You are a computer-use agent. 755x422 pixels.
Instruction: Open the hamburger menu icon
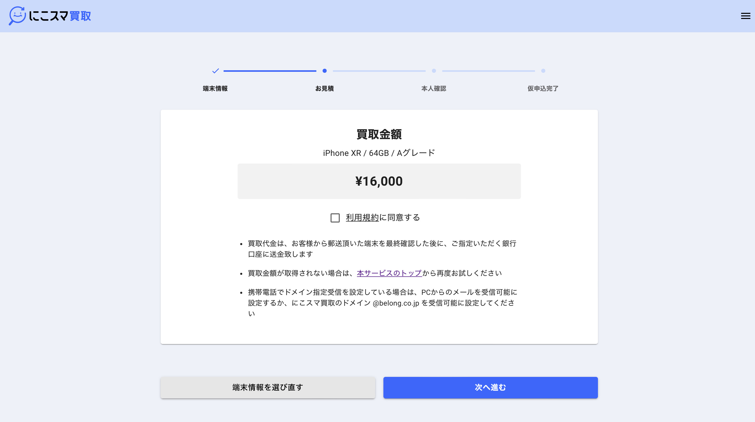click(x=745, y=16)
